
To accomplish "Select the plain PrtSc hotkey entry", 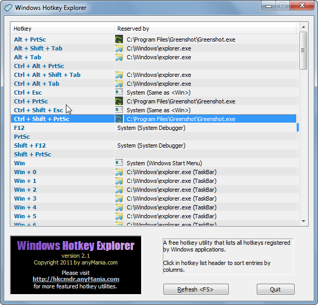I will coord(22,137).
